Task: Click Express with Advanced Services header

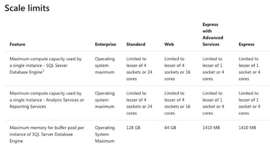Action: [x=212, y=35]
